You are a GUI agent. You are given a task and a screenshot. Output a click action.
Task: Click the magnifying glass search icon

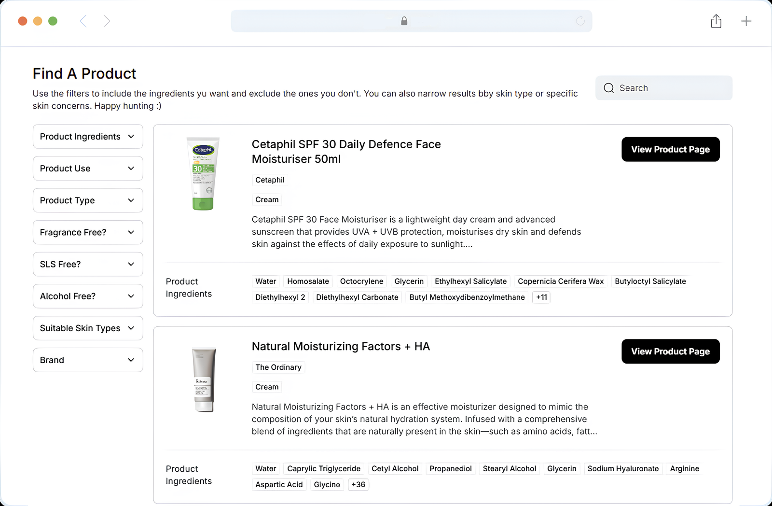point(609,88)
